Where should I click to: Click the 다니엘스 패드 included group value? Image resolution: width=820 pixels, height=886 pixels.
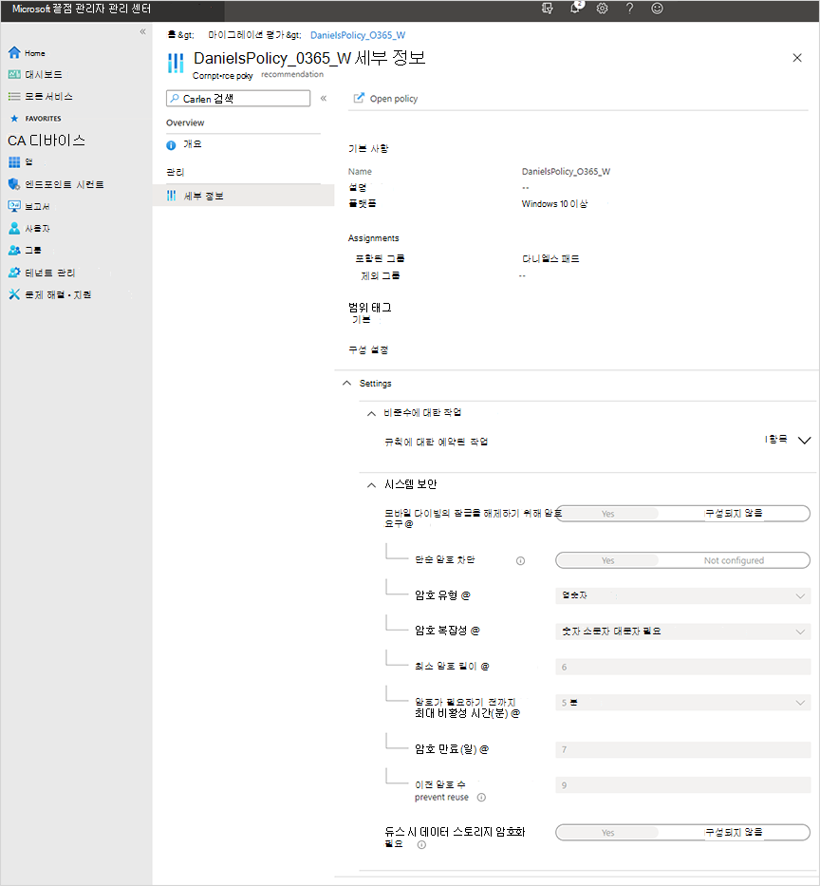[x=550, y=259]
